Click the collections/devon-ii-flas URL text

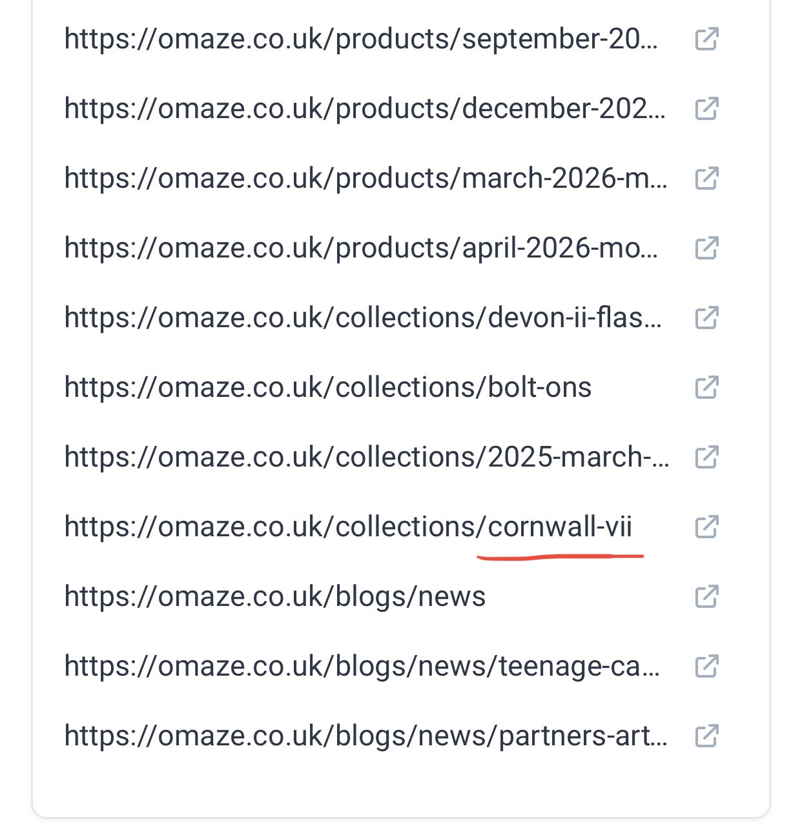[362, 318]
